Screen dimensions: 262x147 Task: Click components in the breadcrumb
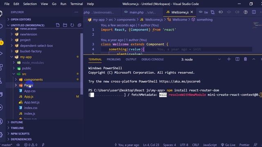(x=126, y=20)
